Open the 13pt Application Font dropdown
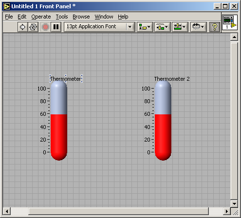Image resolution: width=241 pixels, height=218 pixels. point(99,27)
